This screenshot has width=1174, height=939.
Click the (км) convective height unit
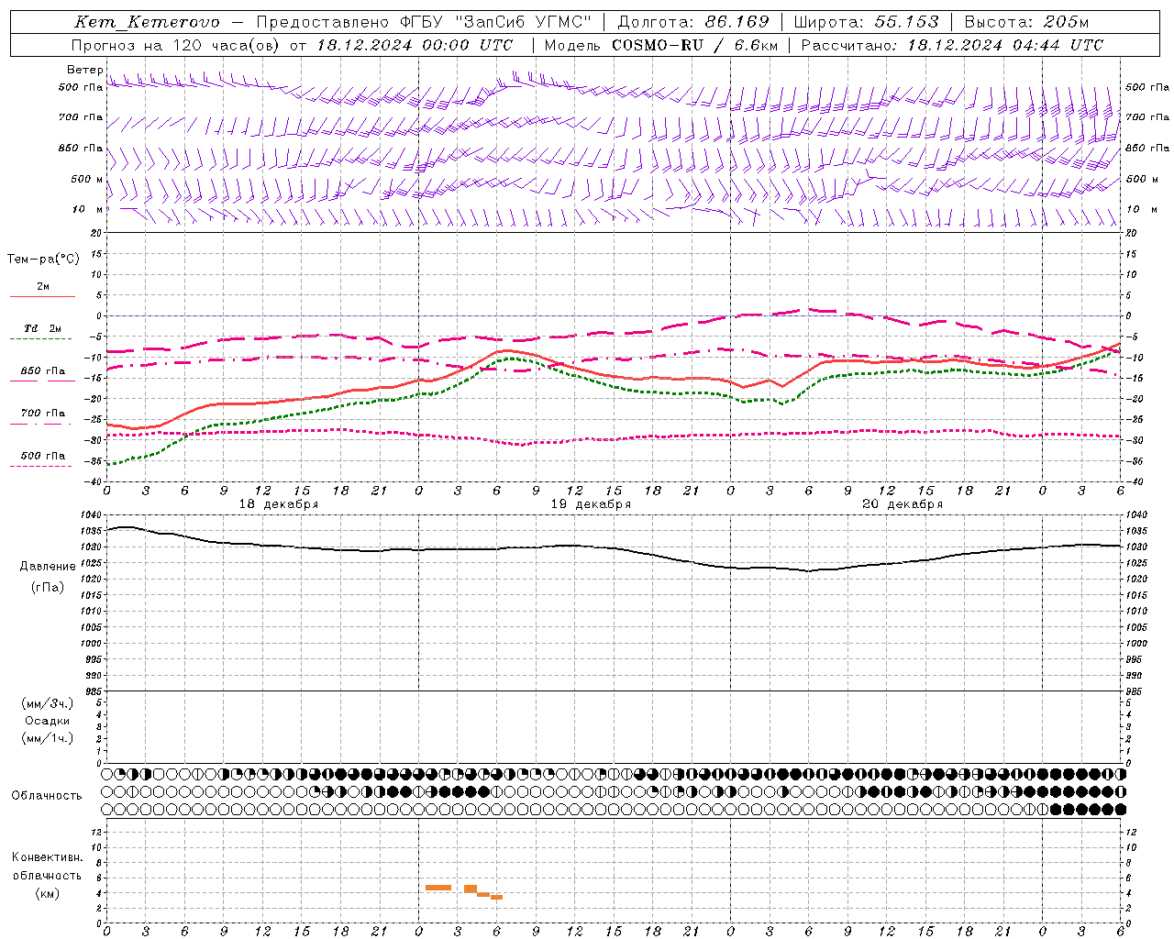point(47,893)
